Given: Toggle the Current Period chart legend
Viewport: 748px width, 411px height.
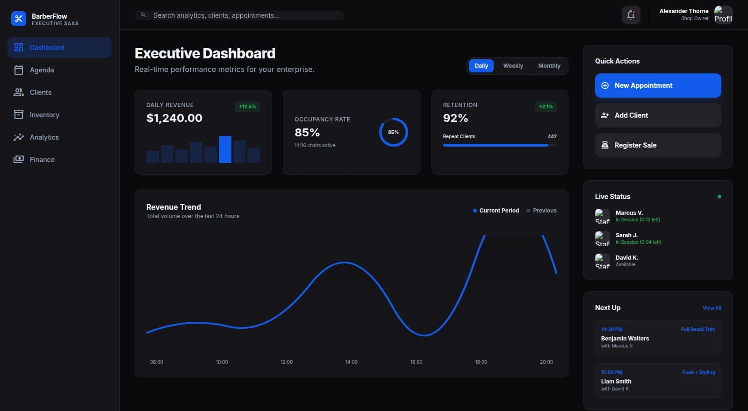Looking at the screenshot, I should point(496,211).
